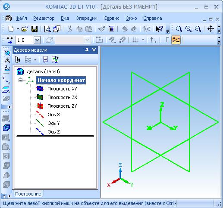223x208 pixels.
Task: Open the Вид menu
Action: (65, 19)
